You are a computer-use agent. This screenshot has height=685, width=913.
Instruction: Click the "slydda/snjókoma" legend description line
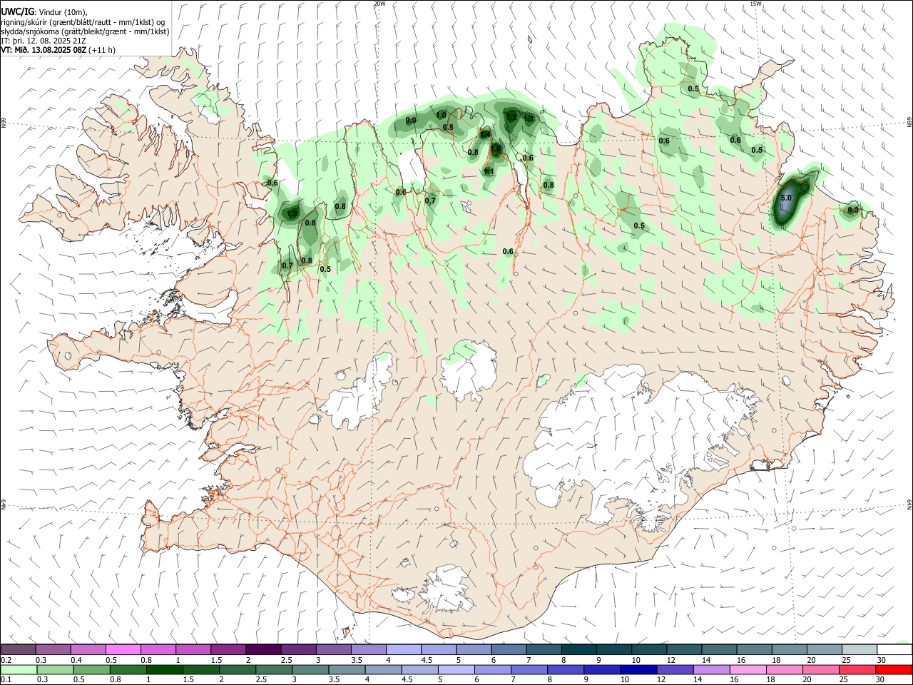tap(85, 31)
